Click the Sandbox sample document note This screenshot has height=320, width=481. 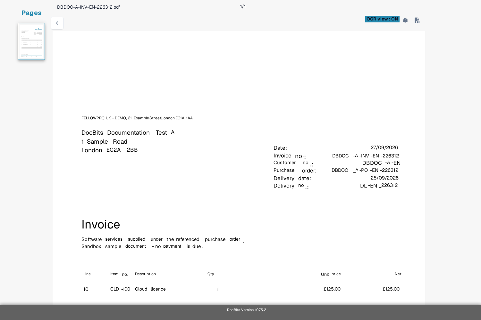click(142, 246)
